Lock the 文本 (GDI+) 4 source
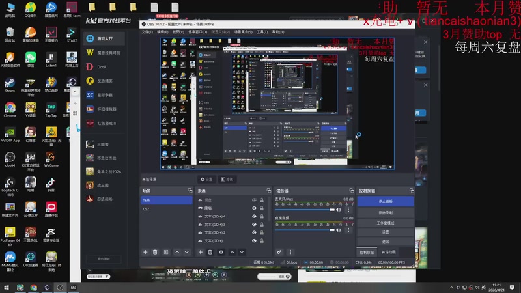The image size is (521, 293). point(262,216)
